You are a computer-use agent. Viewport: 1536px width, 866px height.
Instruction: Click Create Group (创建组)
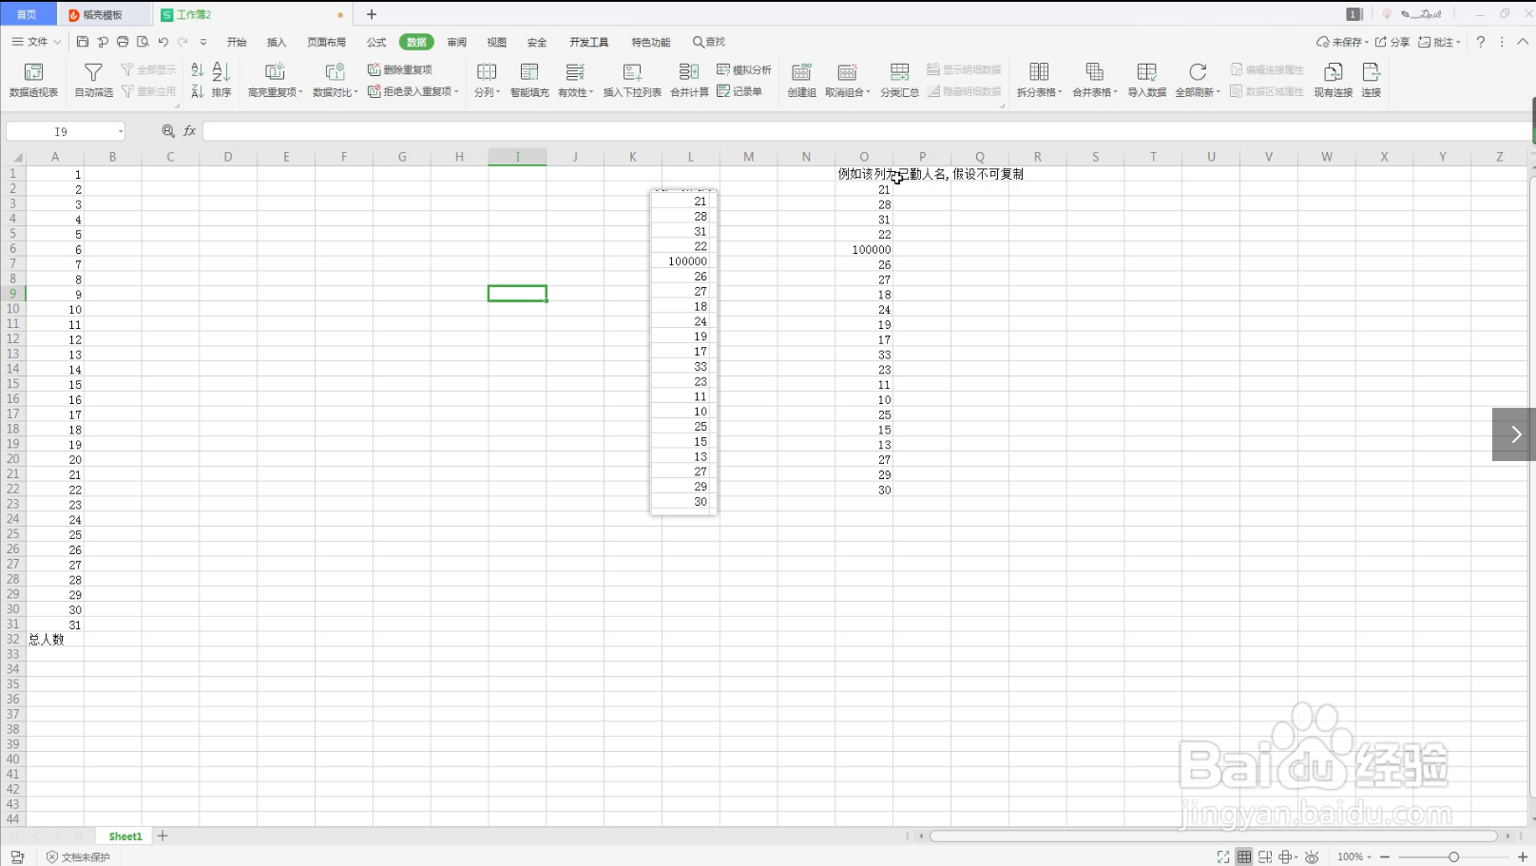point(801,80)
